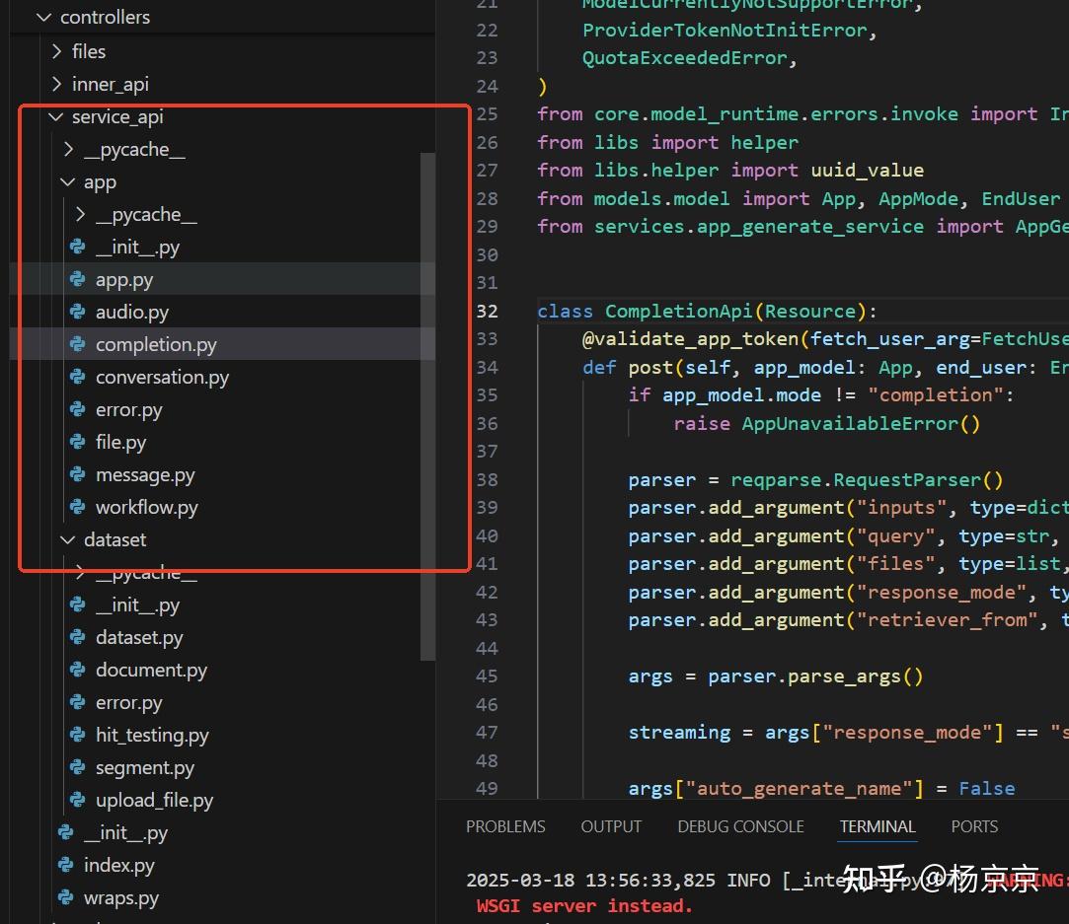Click Python icon beside audio.py
Viewport: 1069px width, 924px height.
coord(78,312)
